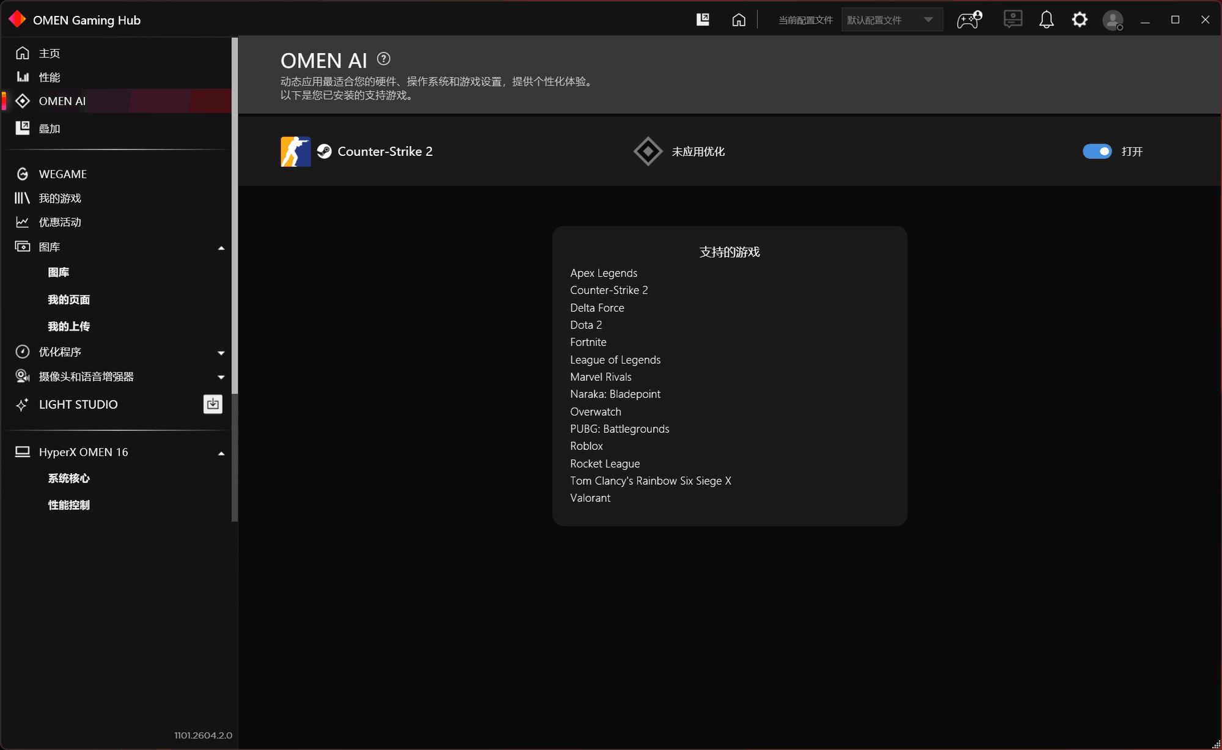
Task: Toggle OMEN AI switch for Counter-Strike 2
Action: (1097, 152)
